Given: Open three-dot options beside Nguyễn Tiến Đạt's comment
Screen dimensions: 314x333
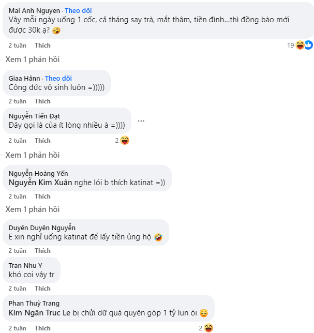Looking at the screenshot, I should pos(141,120).
